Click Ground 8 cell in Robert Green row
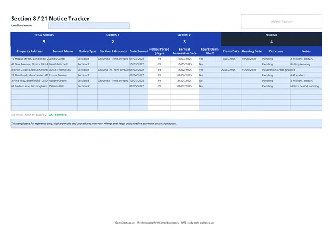The width and height of the screenshot is (330, 233). click(113, 81)
